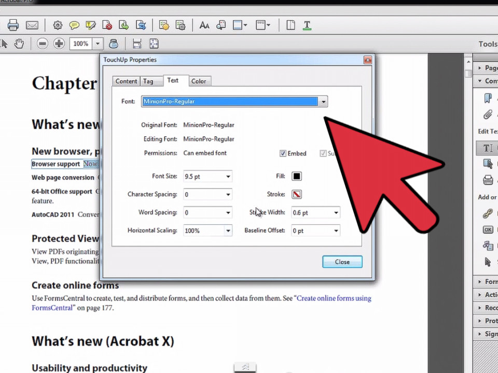The width and height of the screenshot is (498, 373).
Task: Select the Hand pan tool
Action: [x=19, y=44]
